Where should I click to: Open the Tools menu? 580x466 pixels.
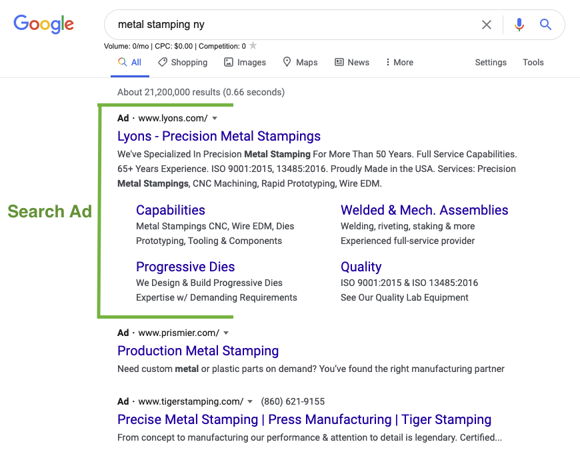click(533, 62)
